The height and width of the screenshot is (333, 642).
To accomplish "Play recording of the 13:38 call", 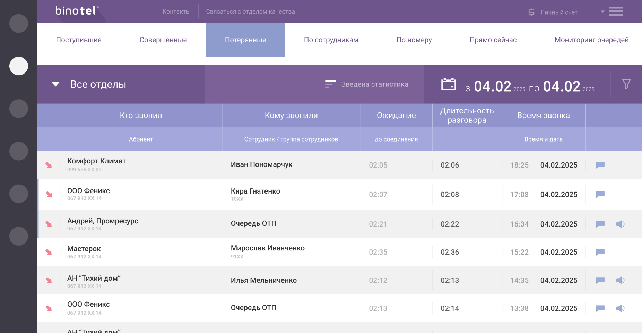I will tap(621, 308).
